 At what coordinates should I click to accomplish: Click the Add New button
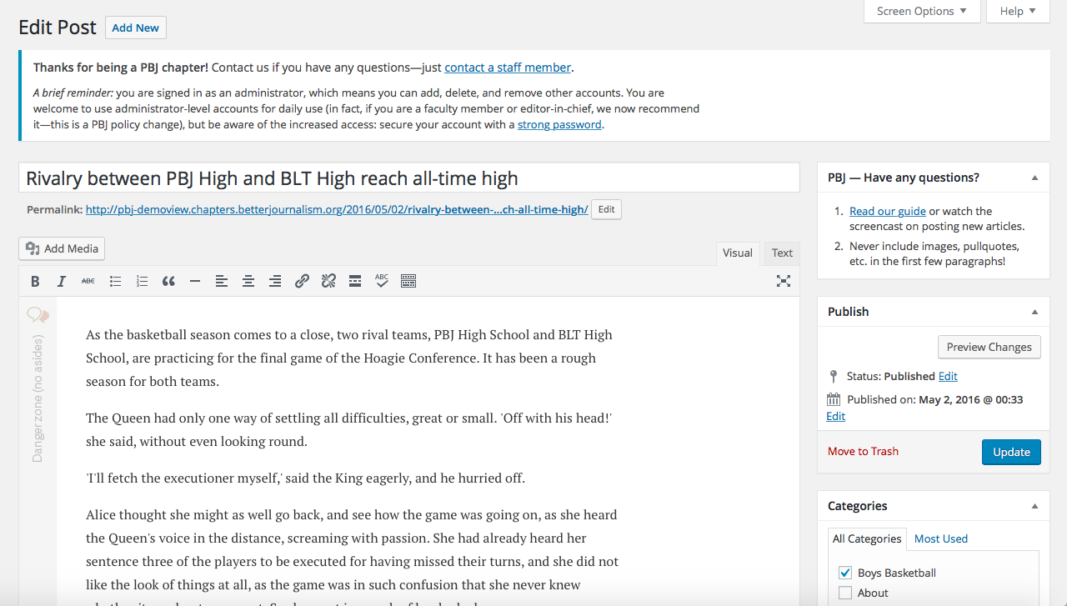(136, 28)
